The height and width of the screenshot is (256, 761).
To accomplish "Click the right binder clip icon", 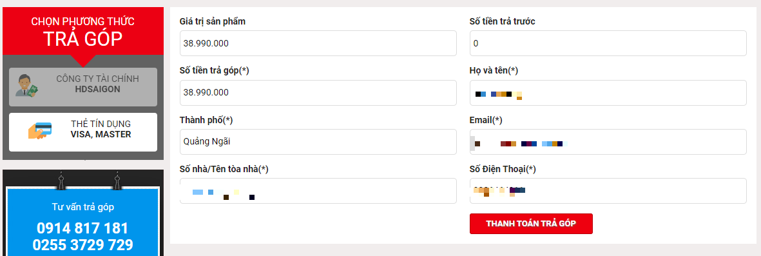I will point(117,180).
